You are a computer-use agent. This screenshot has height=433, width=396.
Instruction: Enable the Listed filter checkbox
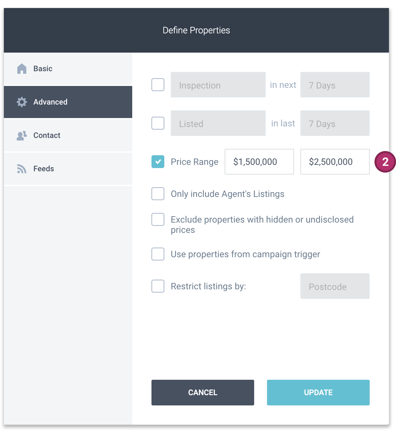tap(158, 123)
